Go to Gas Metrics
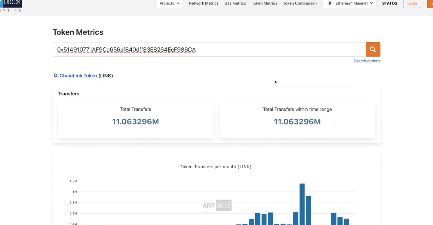Viewport: 433px width, 225px height. 235,3
